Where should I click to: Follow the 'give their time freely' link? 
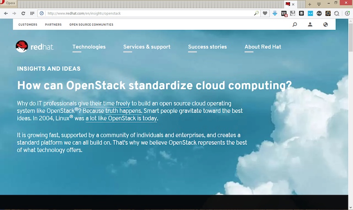(104, 104)
